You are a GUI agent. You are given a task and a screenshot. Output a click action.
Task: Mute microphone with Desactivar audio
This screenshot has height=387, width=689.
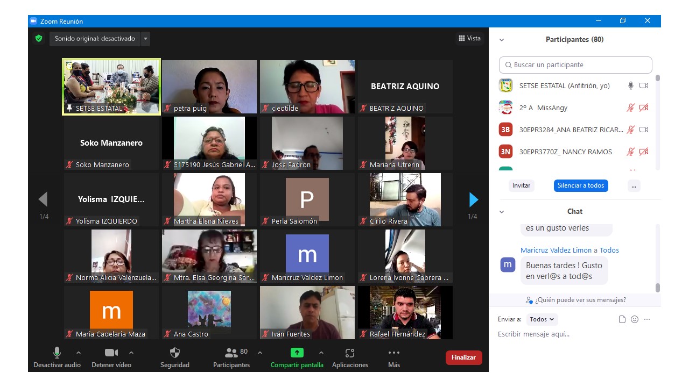[57, 357]
